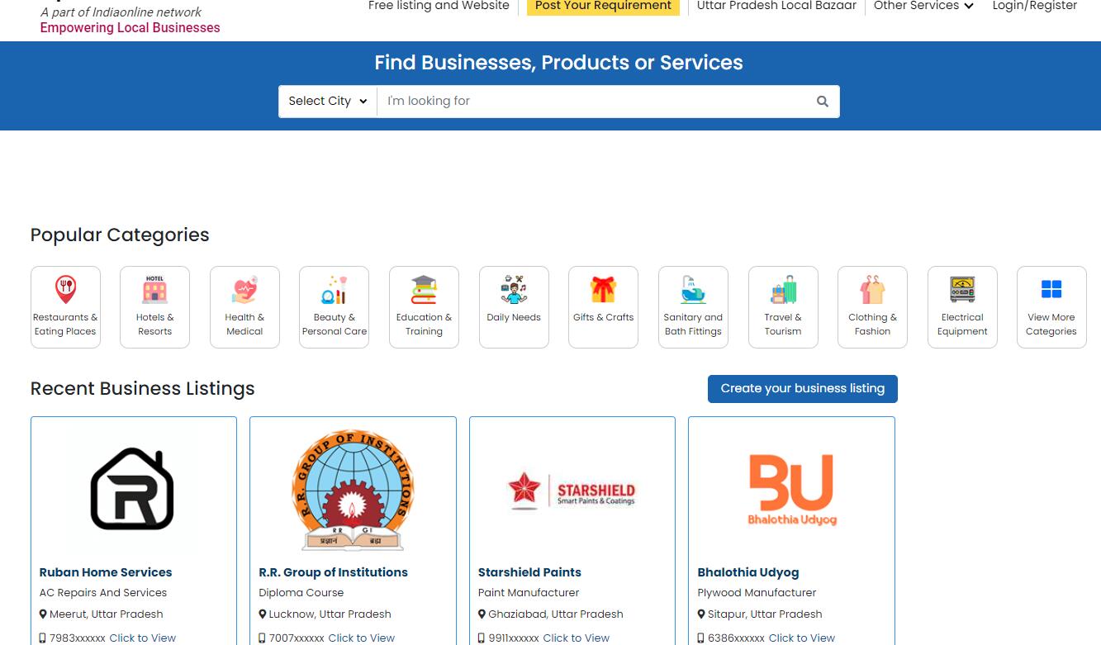The height and width of the screenshot is (645, 1101).
Task: Select Daily Needs category icon
Action: click(x=514, y=289)
